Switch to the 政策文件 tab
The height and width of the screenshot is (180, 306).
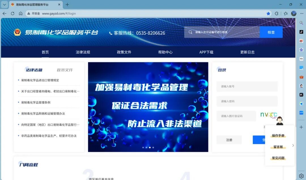[65, 70]
